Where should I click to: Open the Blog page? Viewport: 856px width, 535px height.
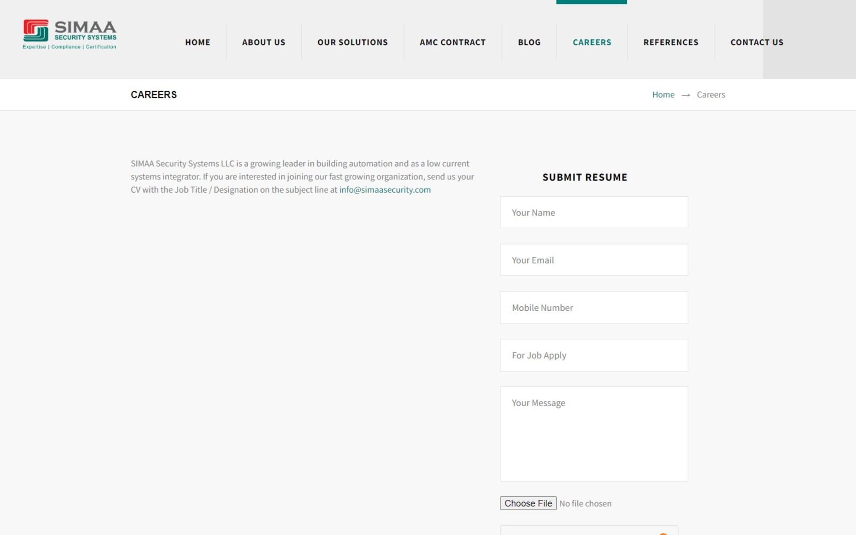click(x=529, y=42)
